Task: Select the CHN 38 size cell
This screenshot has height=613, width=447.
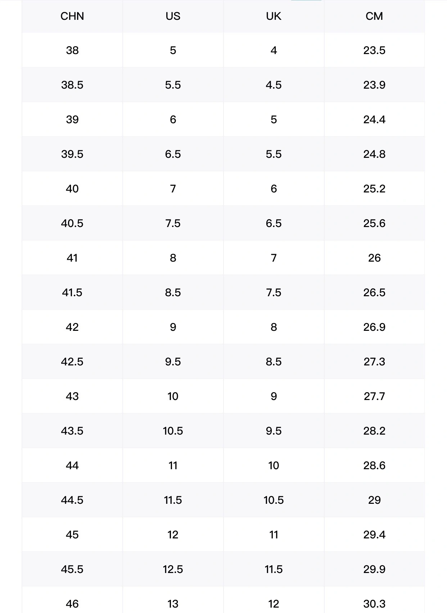Action: click(x=72, y=50)
